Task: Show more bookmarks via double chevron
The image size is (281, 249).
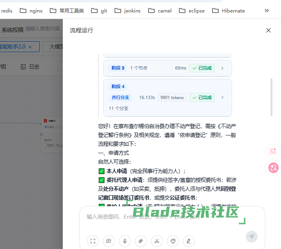Action: pos(267,11)
